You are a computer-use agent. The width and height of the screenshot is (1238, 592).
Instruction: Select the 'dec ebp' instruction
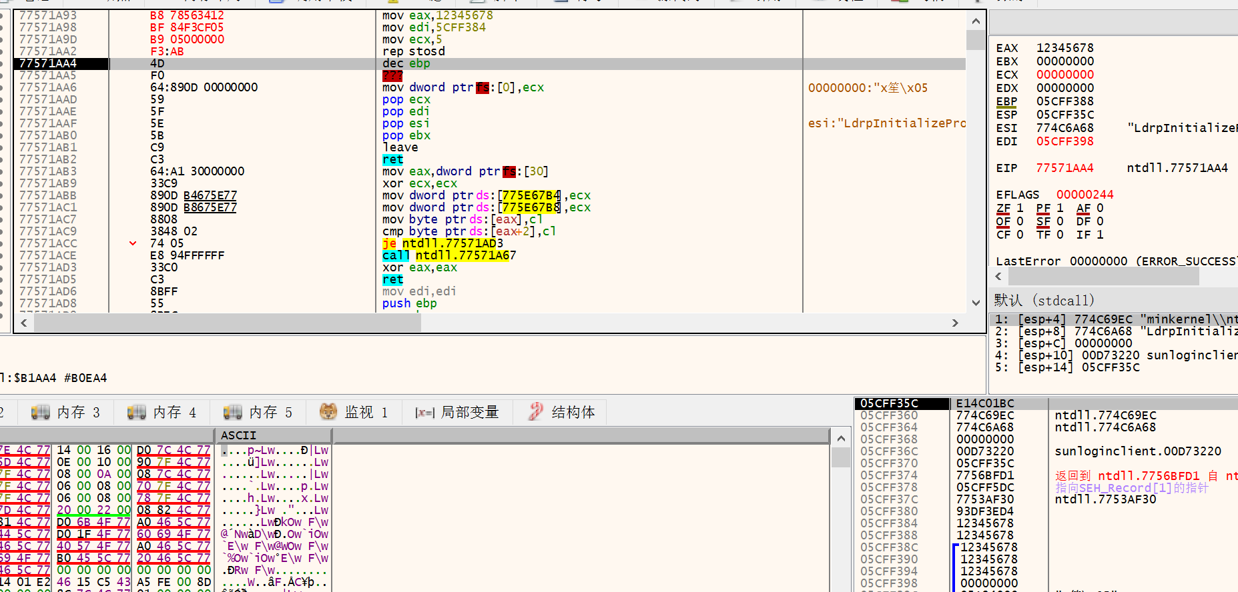[406, 63]
